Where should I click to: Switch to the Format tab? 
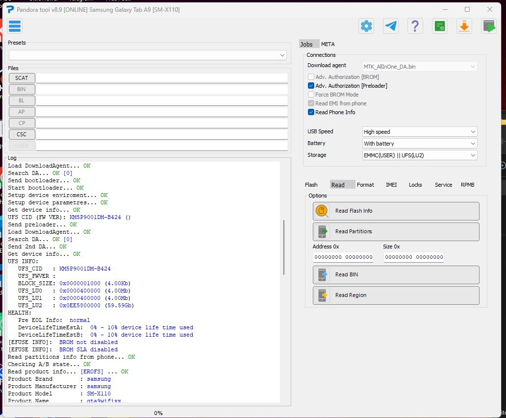point(365,185)
